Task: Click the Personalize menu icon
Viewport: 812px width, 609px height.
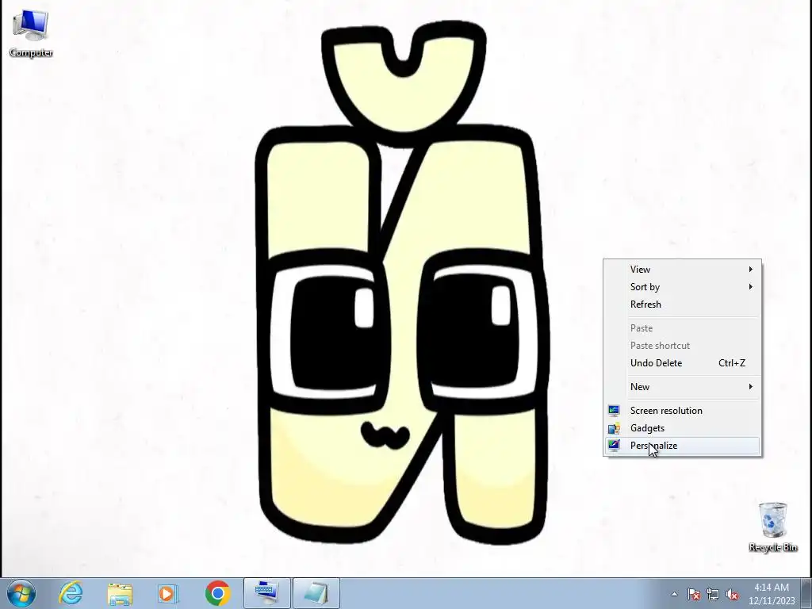Action: point(614,446)
